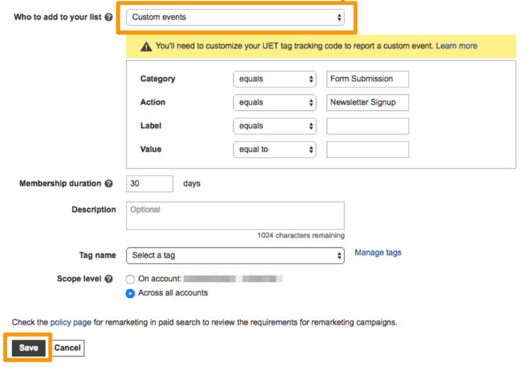The width and height of the screenshot is (531, 385).
Task: Click the Membership duration days field
Action: point(149,184)
